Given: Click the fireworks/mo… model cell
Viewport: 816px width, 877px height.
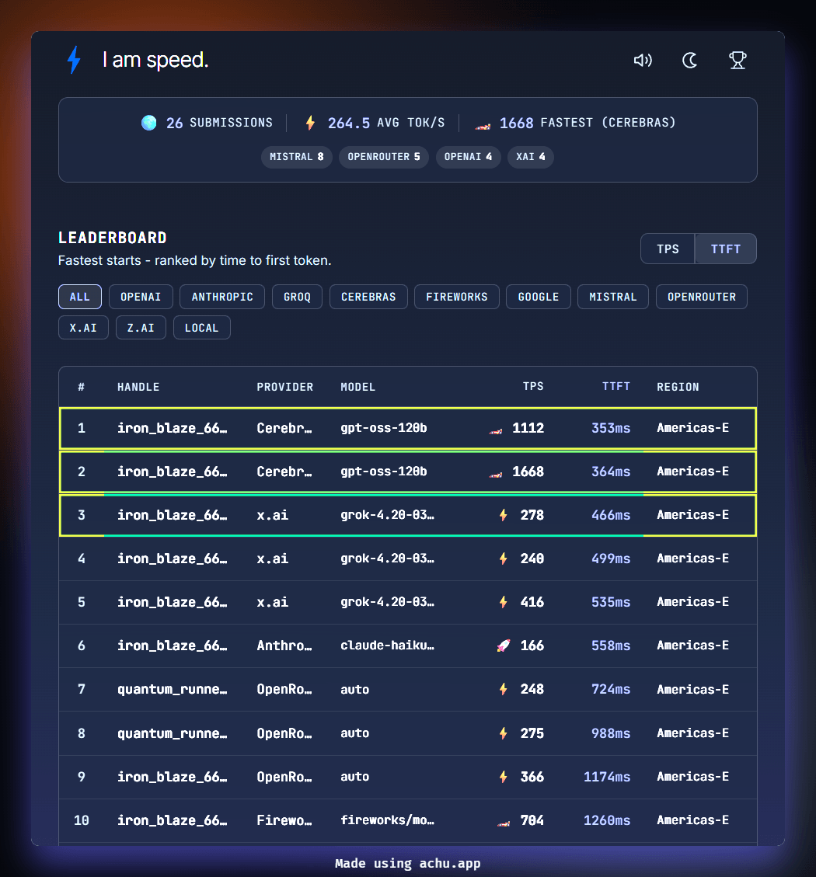Looking at the screenshot, I should (x=387, y=820).
